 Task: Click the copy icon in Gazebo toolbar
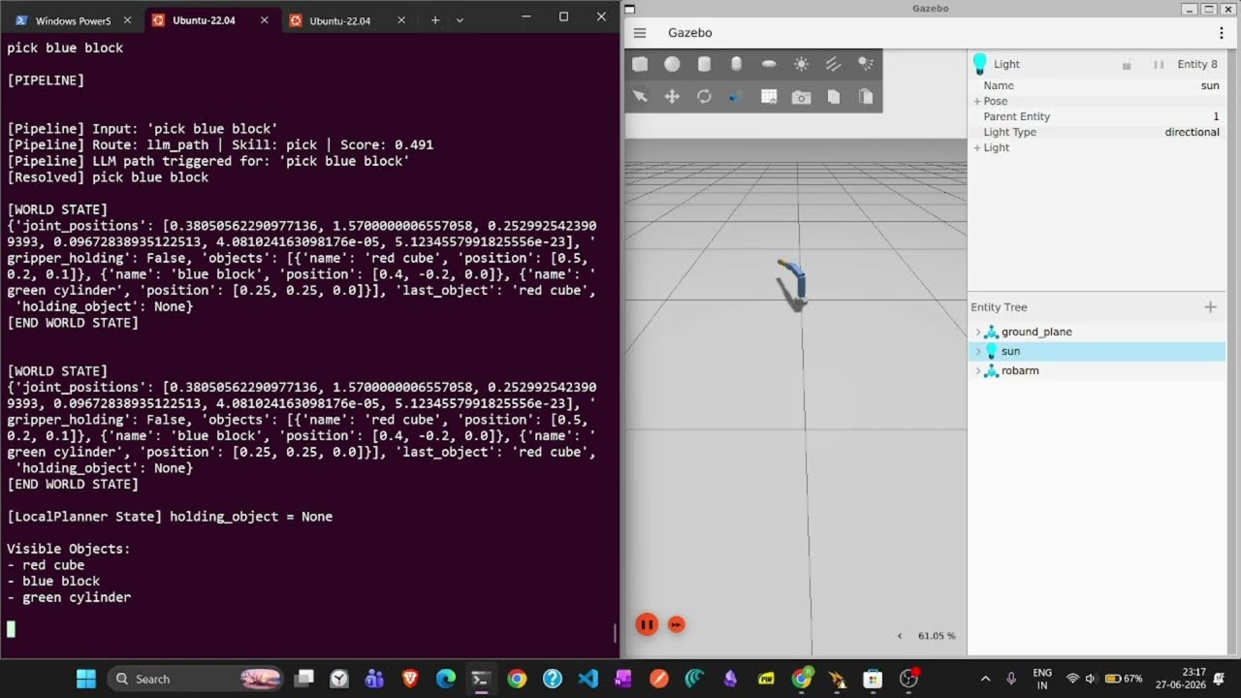[833, 97]
